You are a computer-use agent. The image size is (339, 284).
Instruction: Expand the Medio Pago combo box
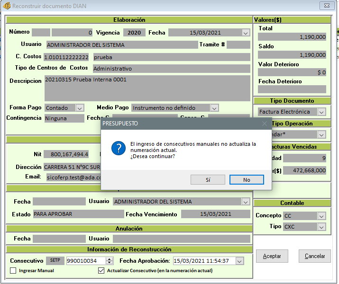pos(214,108)
